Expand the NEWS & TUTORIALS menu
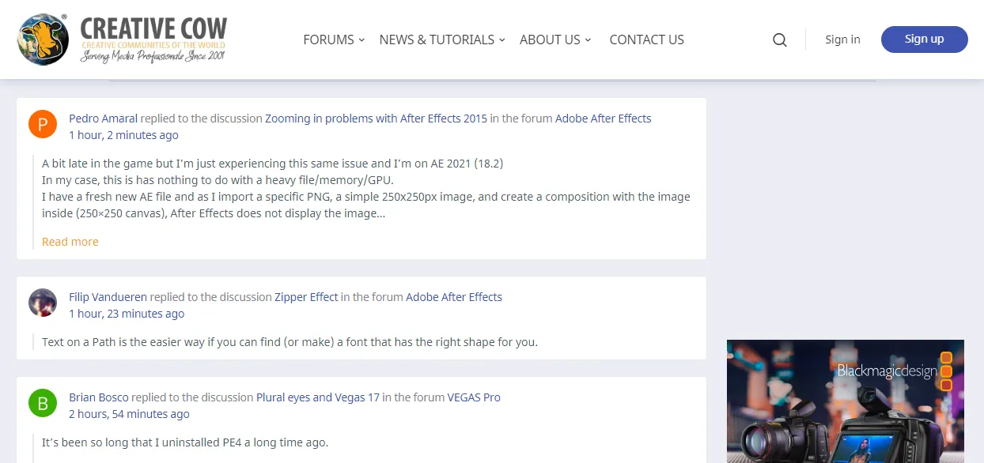Viewport: 984px width, 463px height. tap(442, 40)
